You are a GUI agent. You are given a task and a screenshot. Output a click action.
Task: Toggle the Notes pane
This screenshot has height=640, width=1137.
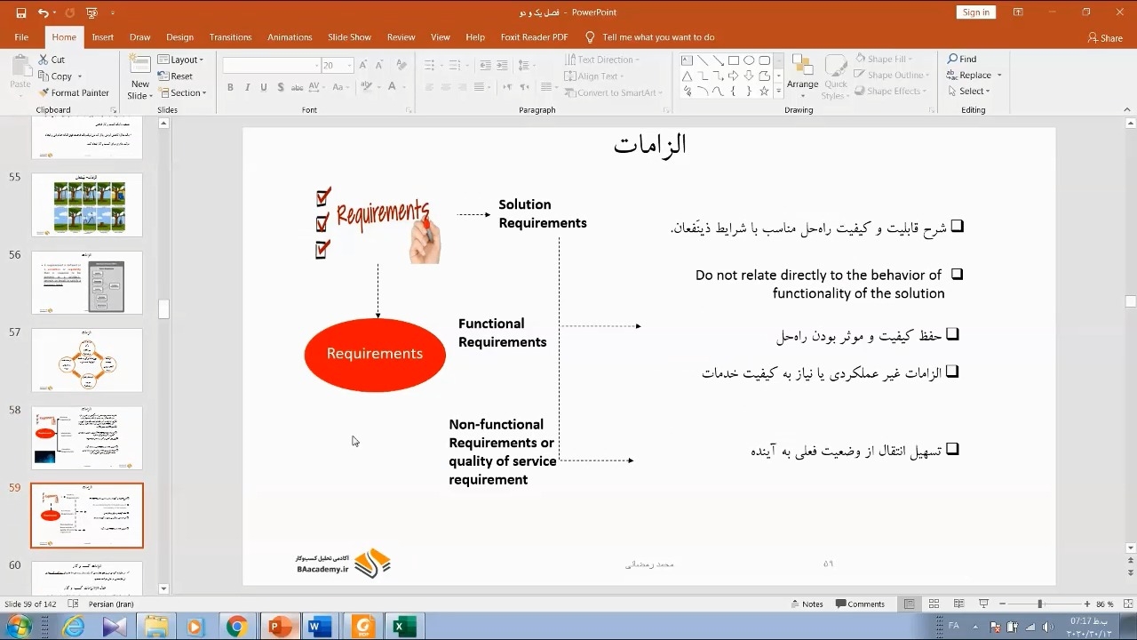[x=807, y=604]
